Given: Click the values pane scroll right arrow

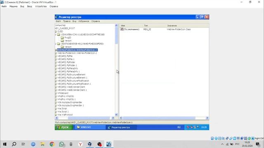Looking at the screenshot, I should [207, 118].
